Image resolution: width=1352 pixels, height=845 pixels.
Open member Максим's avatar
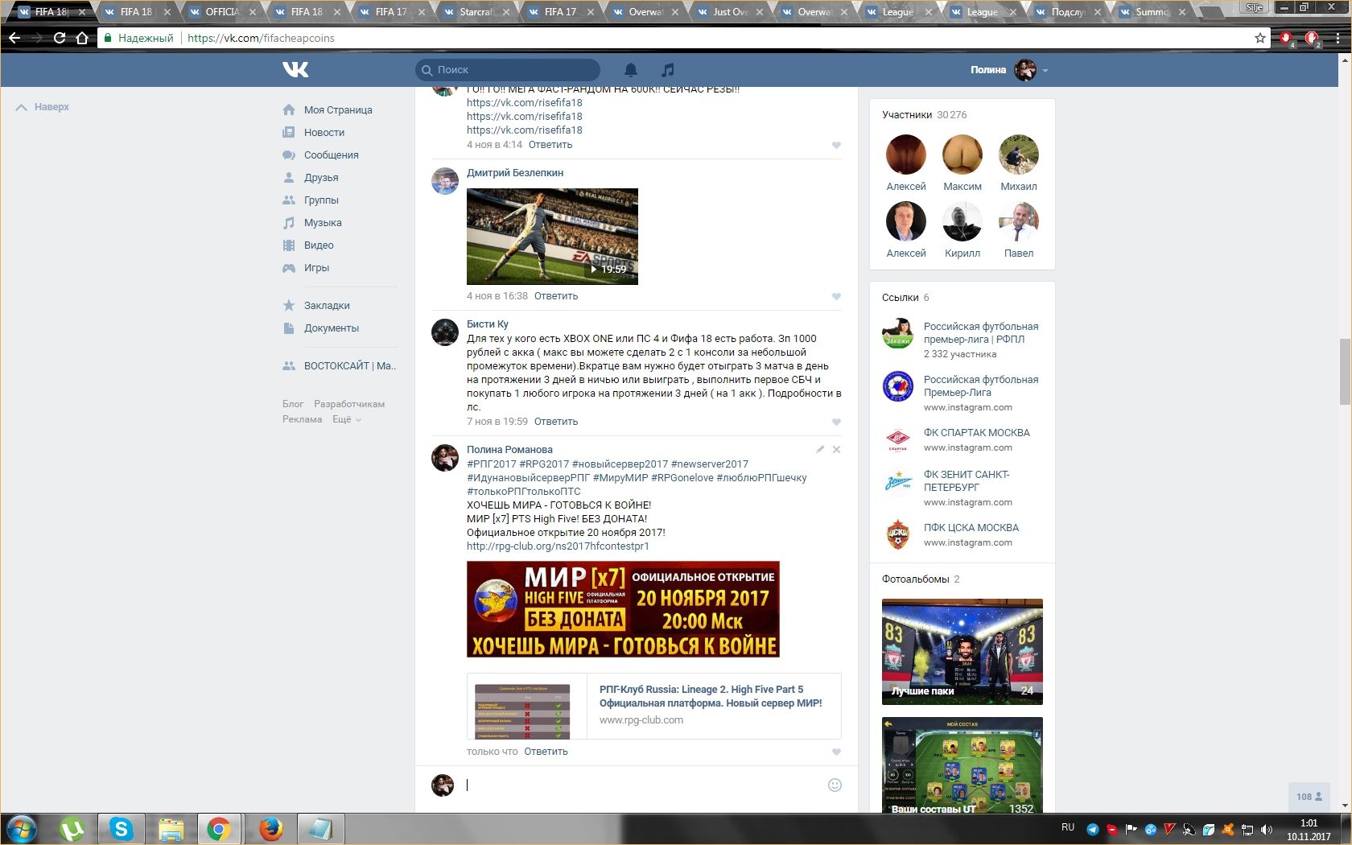click(x=962, y=155)
